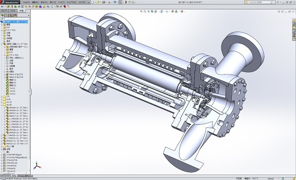Image resolution: width=296 pixels, height=180 pixels.
Task: Click the Zoom to Area icon
Action: tap(145, 11)
